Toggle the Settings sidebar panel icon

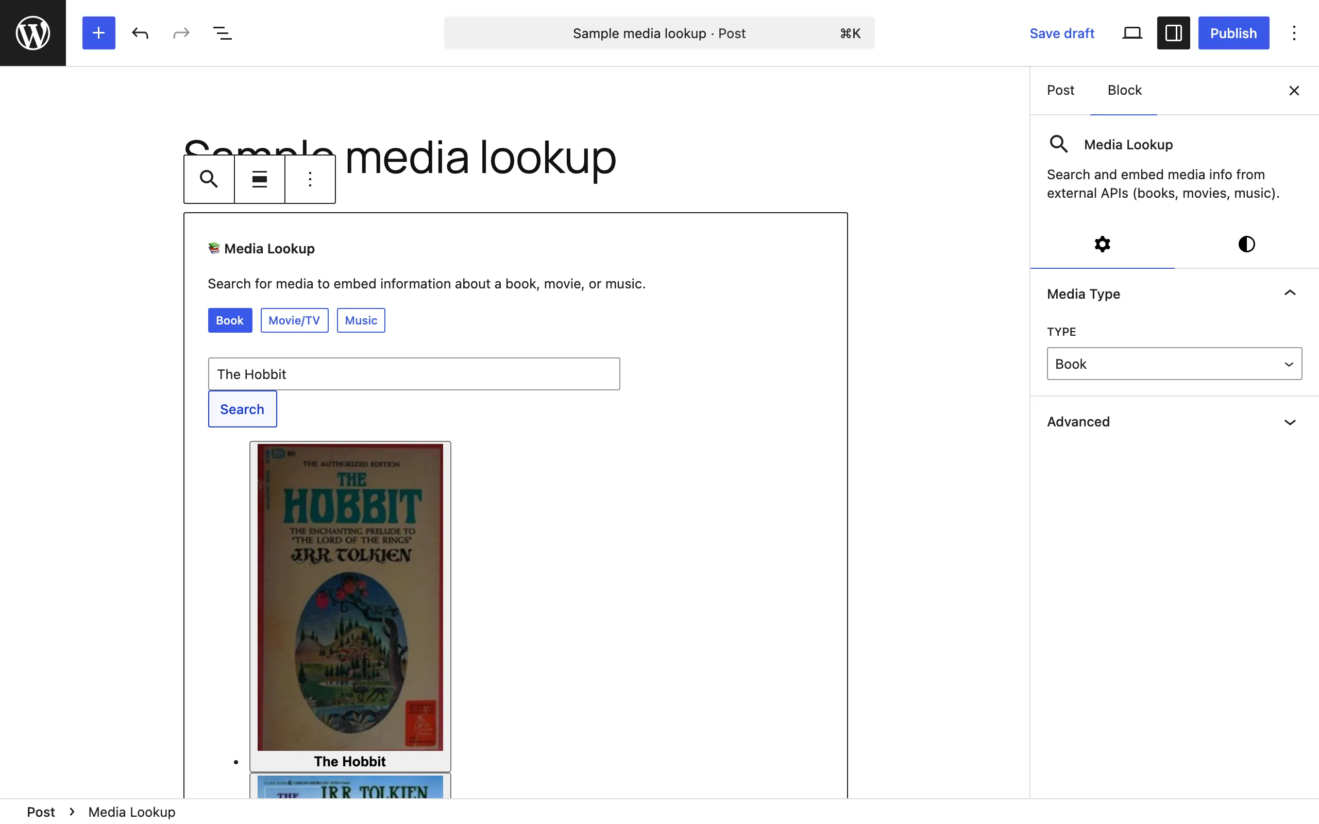pyautogui.click(x=1174, y=32)
